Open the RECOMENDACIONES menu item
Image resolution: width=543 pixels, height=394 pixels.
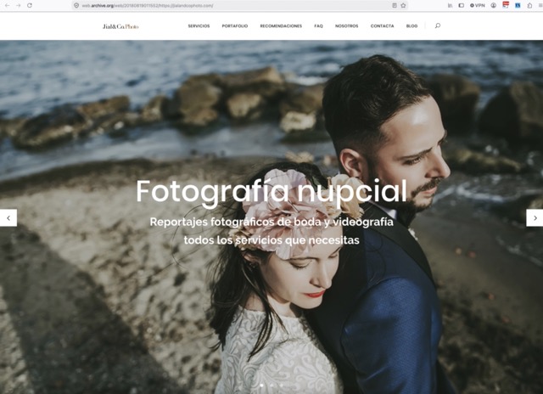[x=281, y=26]
